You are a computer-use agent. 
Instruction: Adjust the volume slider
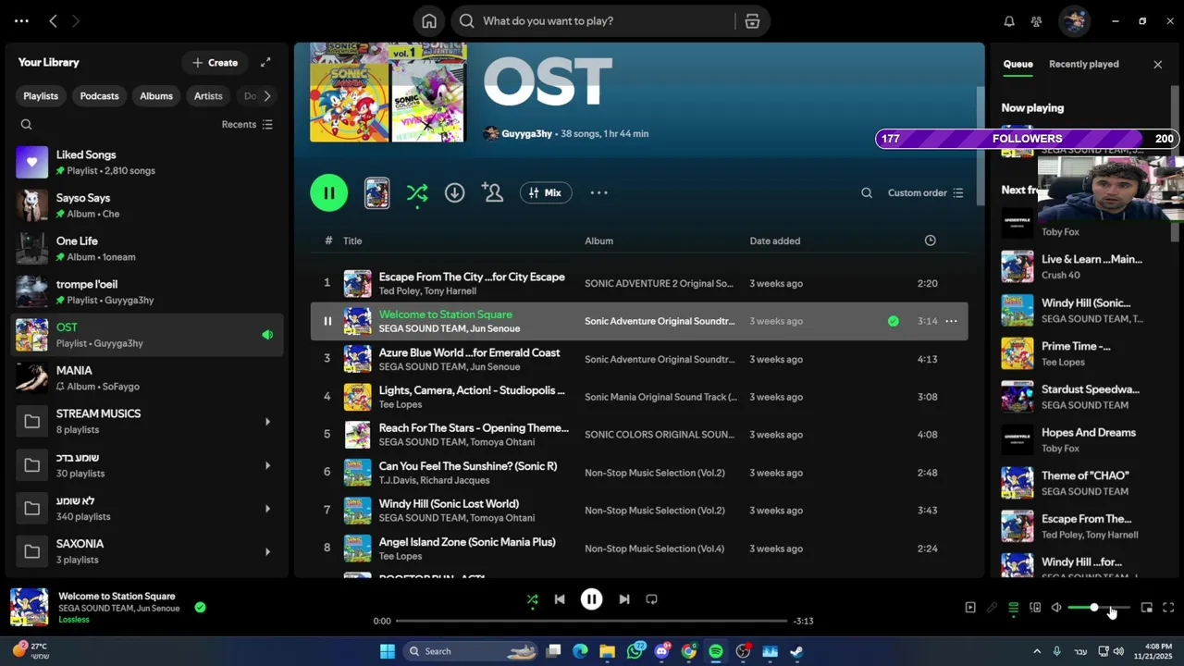[x=1099, y=608]
